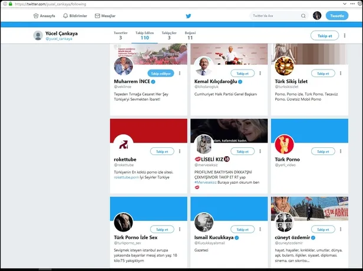Click Muharrem İNCE card header image
Viewport: 363px width, 271px height.
point(148,54)
